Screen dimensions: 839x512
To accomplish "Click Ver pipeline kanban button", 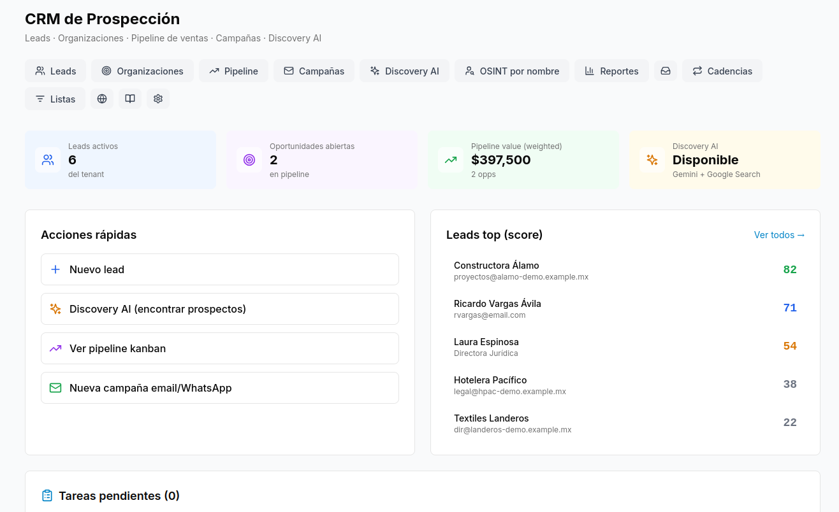I will click(x=220, y=348).
